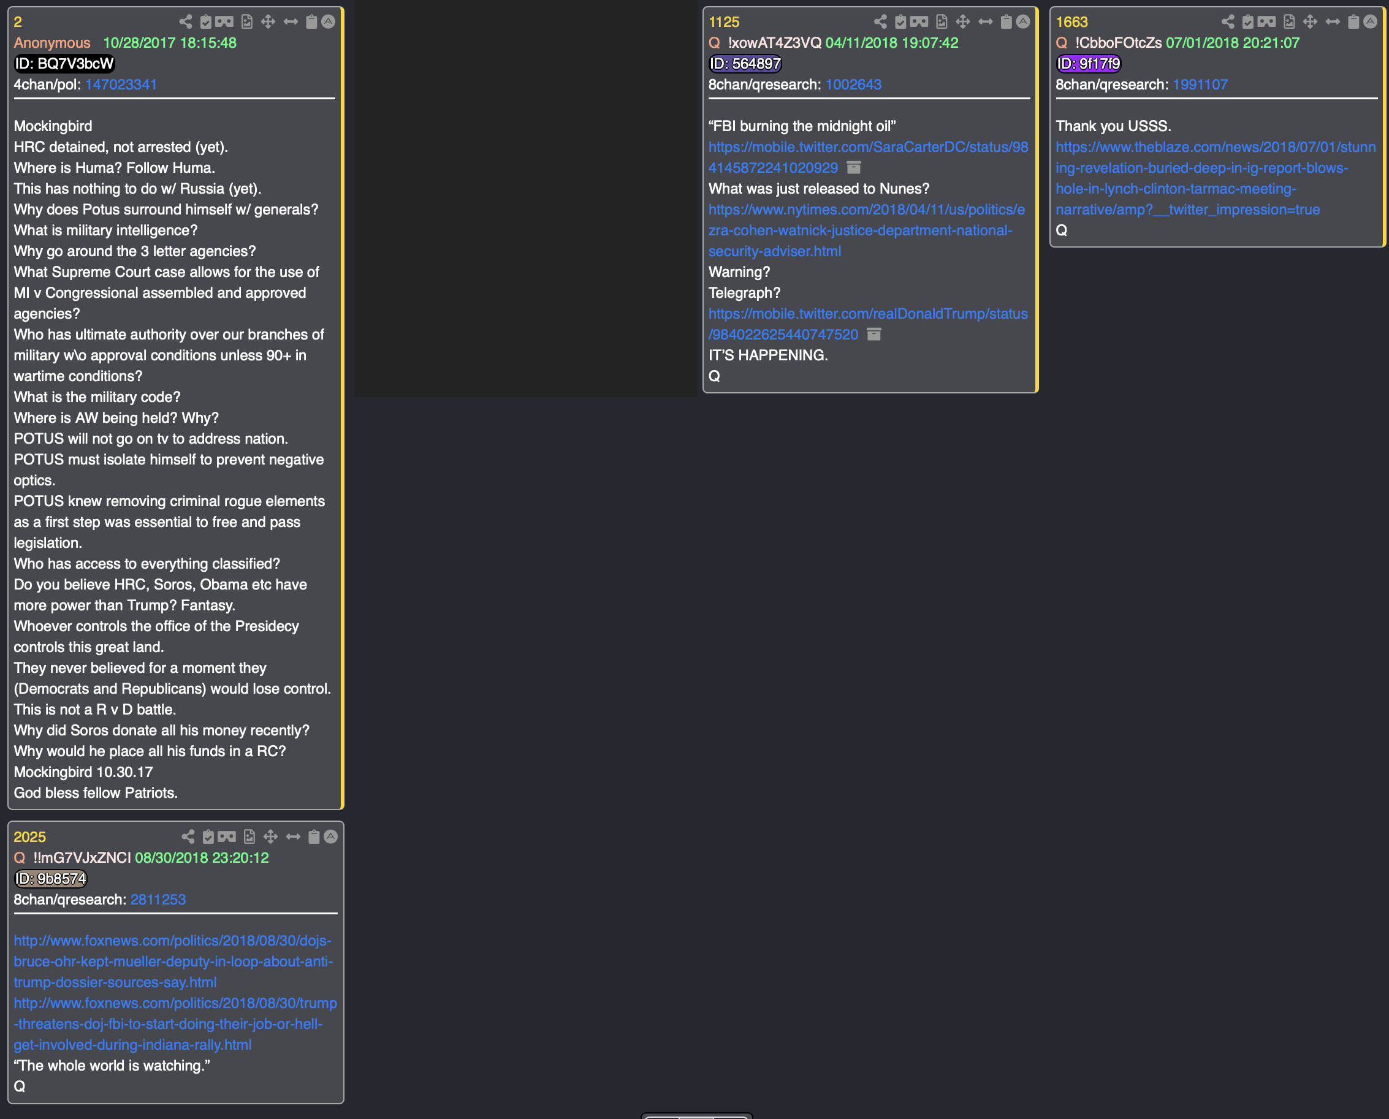
Task: Open the nytimes Ezra Cohen-Watnick article link
Action: 867,230
